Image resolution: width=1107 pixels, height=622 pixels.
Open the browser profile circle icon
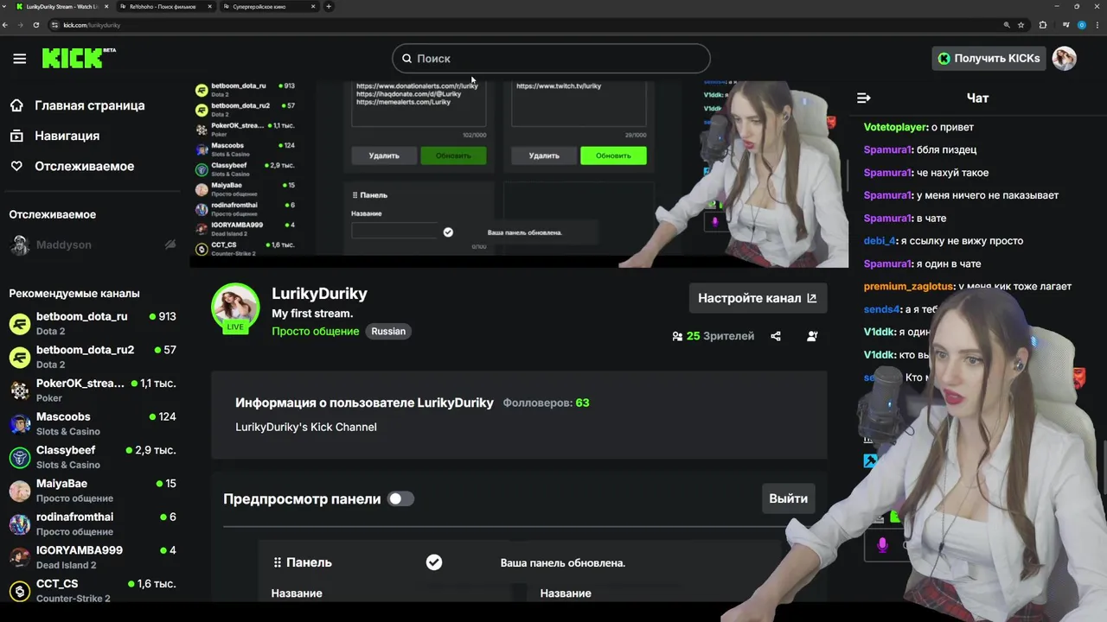1081,25
